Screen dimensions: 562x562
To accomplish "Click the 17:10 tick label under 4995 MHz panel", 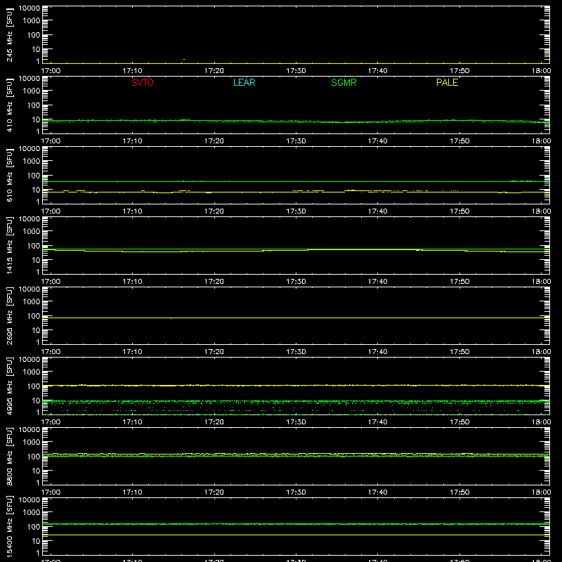I will pos(132,422).
